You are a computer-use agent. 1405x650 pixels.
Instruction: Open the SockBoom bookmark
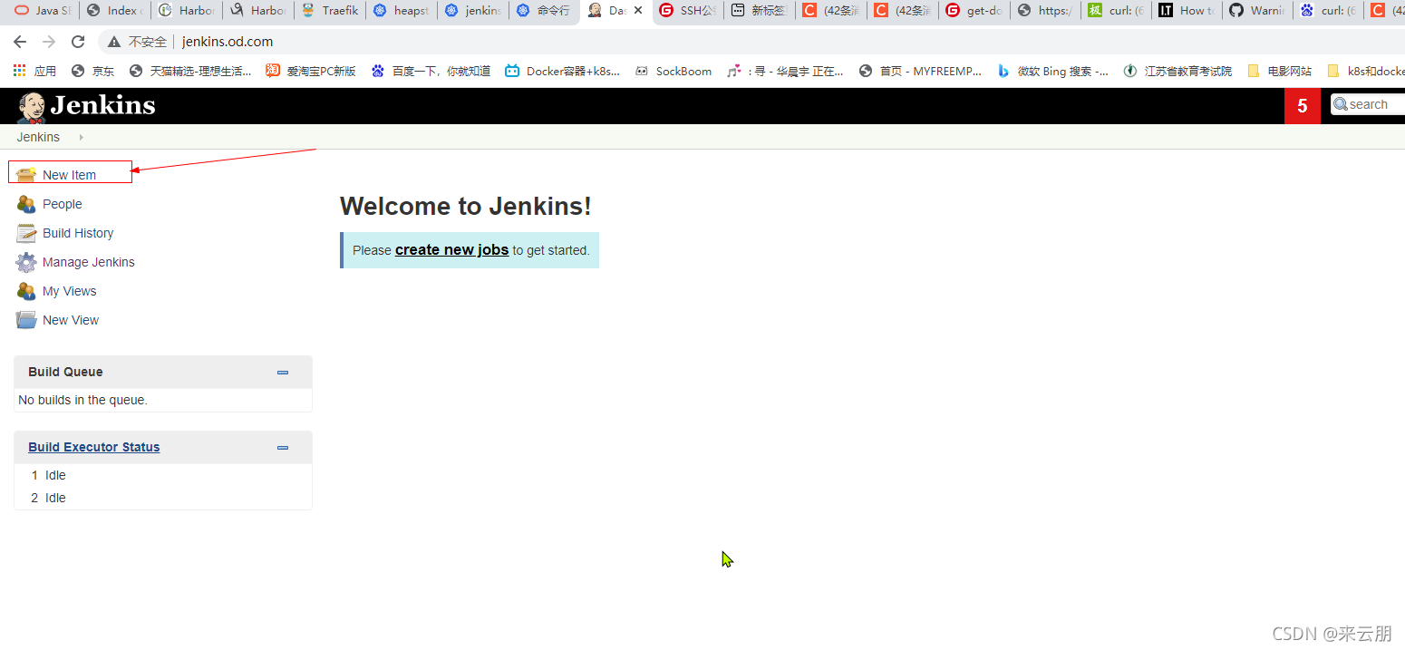click(673, 71)
